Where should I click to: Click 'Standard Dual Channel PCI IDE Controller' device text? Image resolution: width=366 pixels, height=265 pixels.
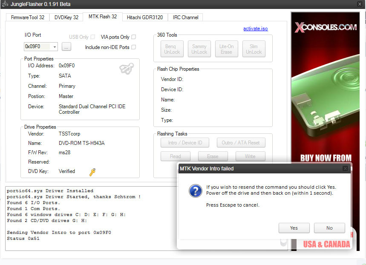tap(92, 109)
